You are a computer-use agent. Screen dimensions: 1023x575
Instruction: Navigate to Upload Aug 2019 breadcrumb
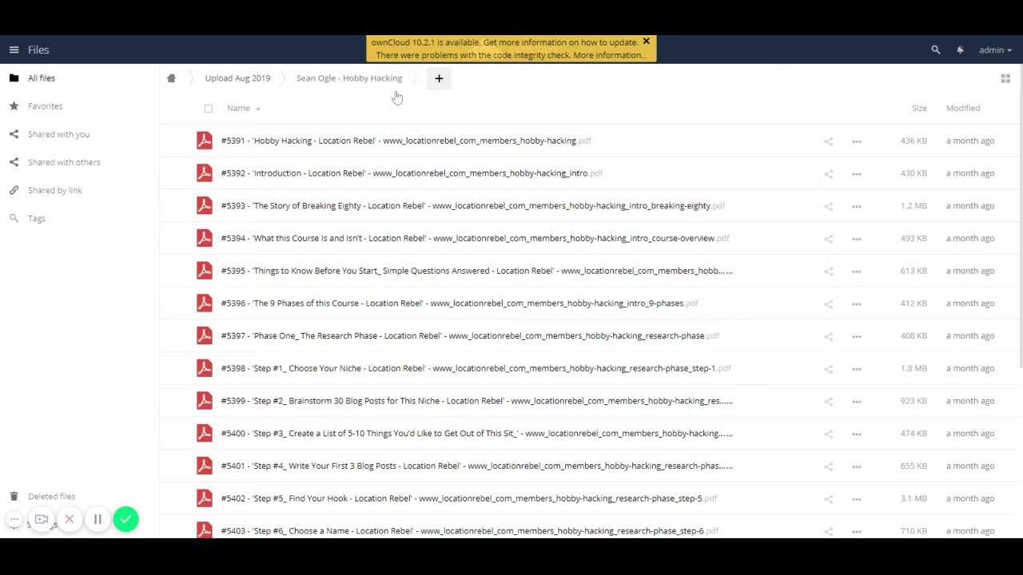click(237, 78)
